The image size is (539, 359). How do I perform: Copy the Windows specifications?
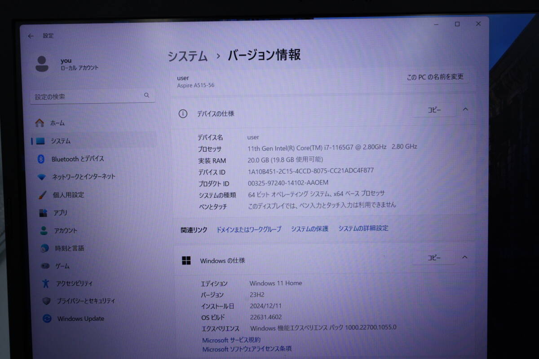(x=434, y=258)
